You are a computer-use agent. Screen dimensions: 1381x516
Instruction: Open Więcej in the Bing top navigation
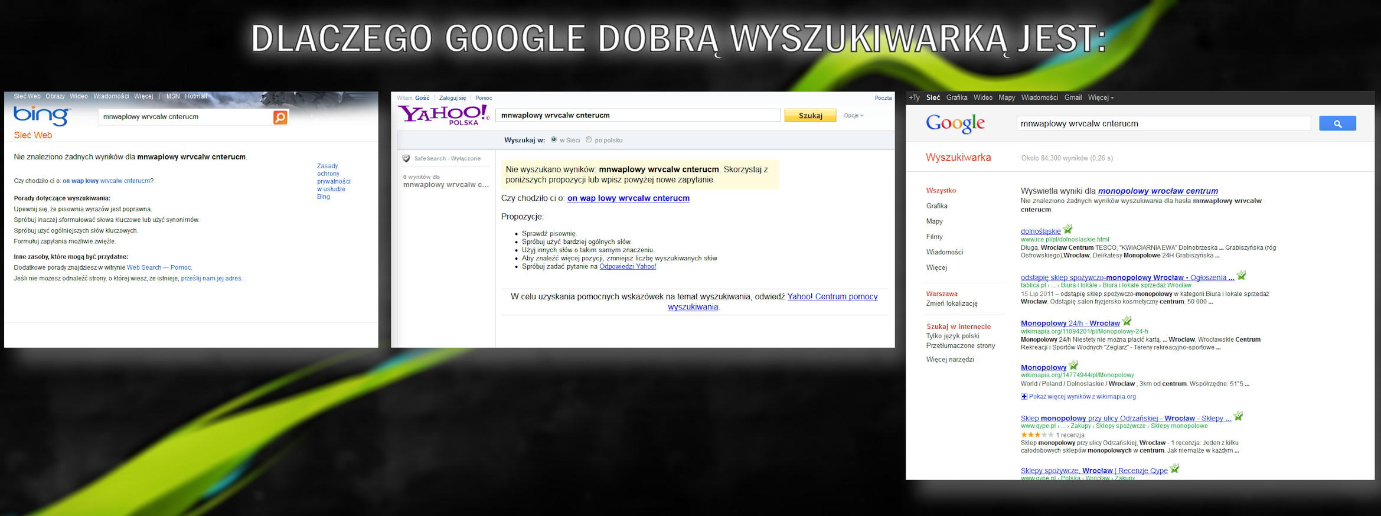pyautogui.click(x=143, y=96)
